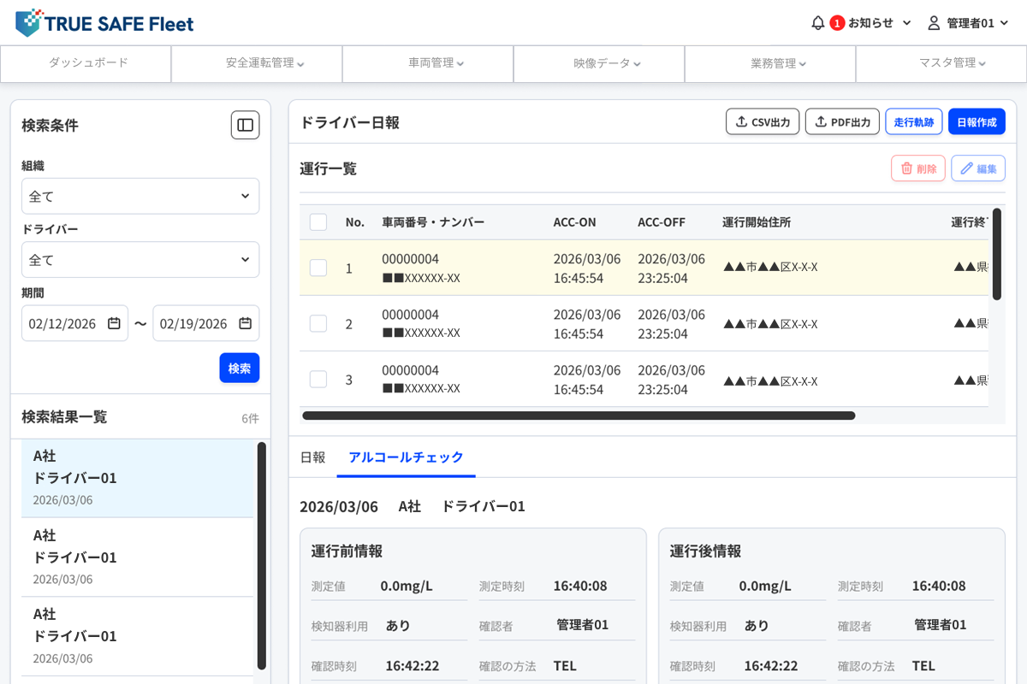The image size is (1027, 684).
Task: Open the ダッシュボード menu item
Action: click(x=86, y=63)
